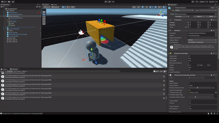Adjust the Footstep Audio Volume slider
The height and width of the screenshot is (123, 219).
[x=195, y=97]
